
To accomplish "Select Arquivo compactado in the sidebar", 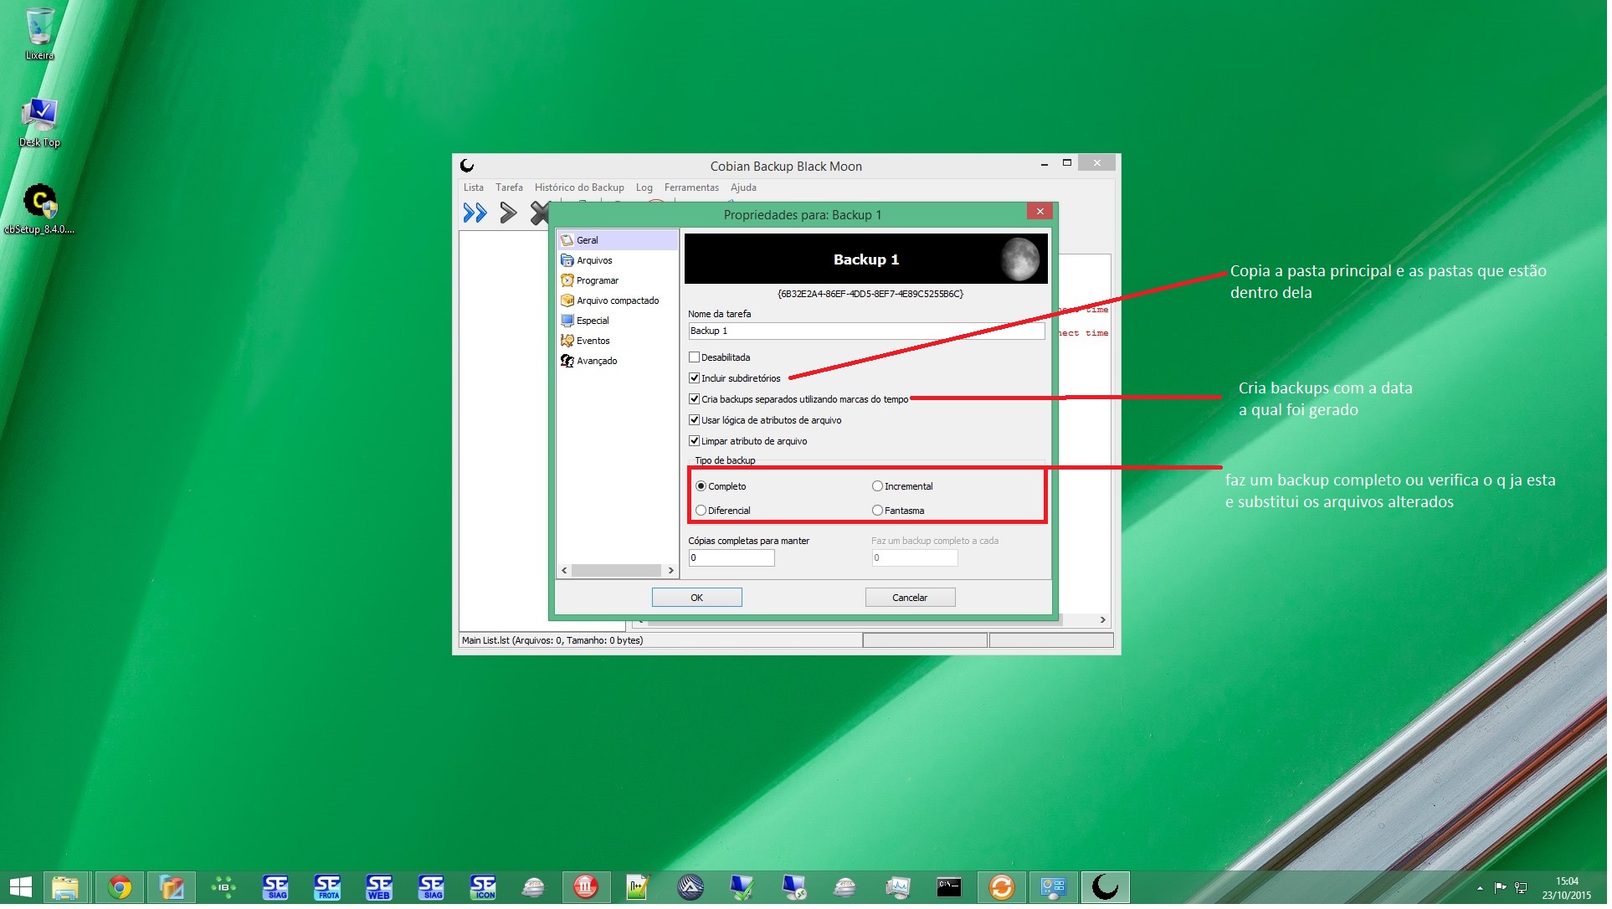I will 618,301.
